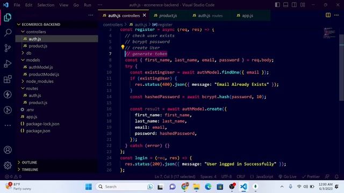This screenshot has width=344, height=193.
Task: Click the Go Live status bar button
Action: 288,176
